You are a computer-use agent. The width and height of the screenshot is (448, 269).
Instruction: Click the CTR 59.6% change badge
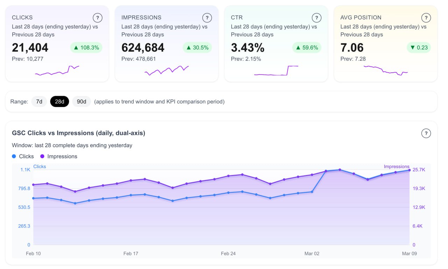pyautogui.click(x=307, y=48)
